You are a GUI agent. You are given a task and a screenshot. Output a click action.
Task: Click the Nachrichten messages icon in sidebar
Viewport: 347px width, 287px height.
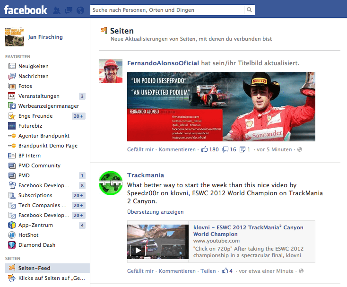click(12, 76)
